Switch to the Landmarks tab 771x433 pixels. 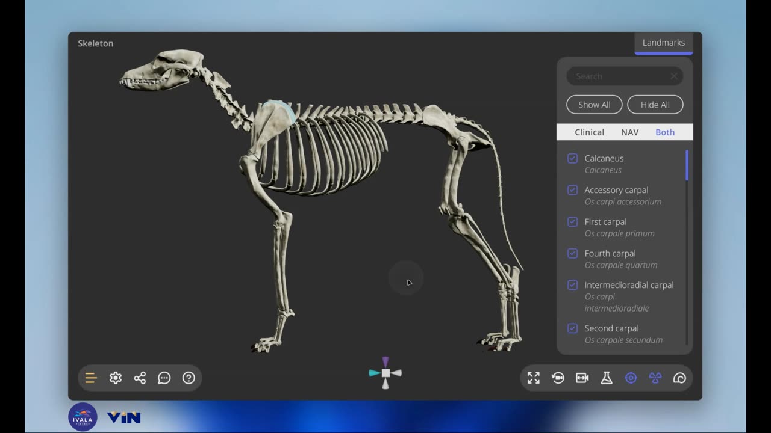664,43
